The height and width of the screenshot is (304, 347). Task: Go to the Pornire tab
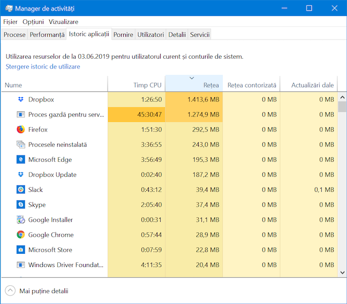coord(123,34)
